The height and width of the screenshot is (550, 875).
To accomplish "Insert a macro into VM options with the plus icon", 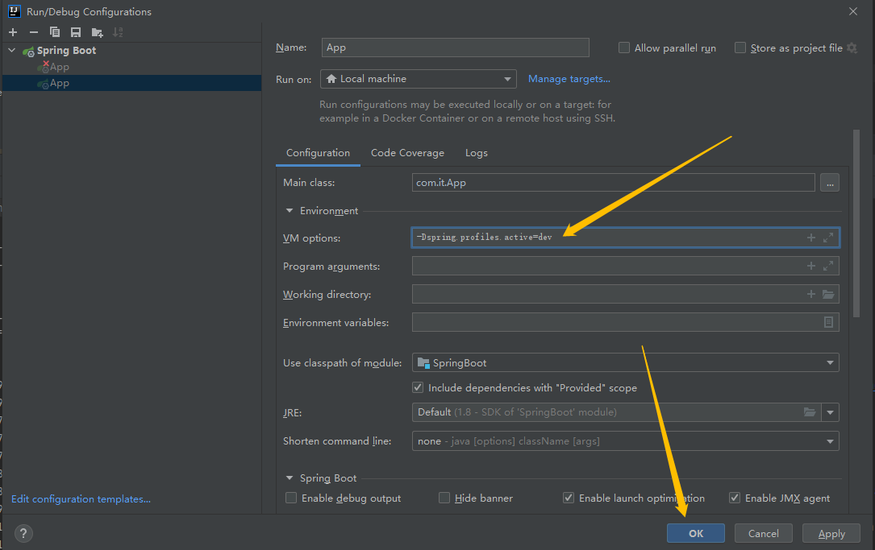I will [811, 238].
